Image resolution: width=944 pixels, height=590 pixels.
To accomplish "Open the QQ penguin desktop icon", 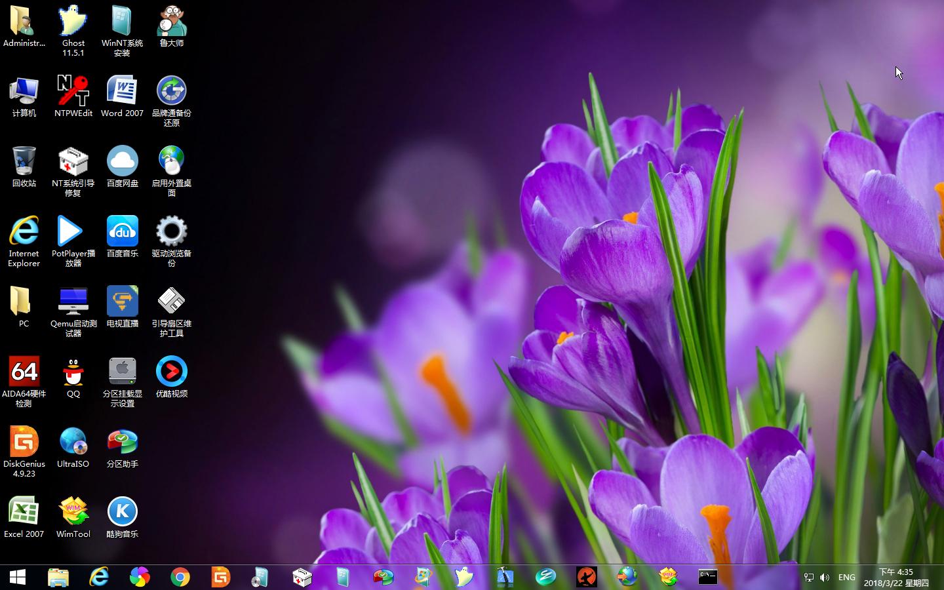I will [x=73, y=378].
